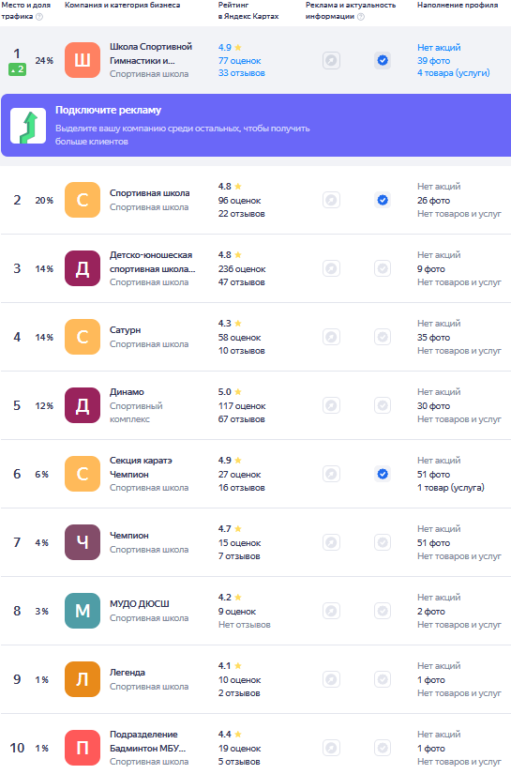Click the green arrow icon in the 'Подключите рекламу' banner

point(28,126)
